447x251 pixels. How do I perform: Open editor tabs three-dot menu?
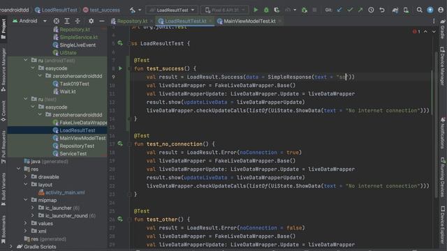(434, 21)
